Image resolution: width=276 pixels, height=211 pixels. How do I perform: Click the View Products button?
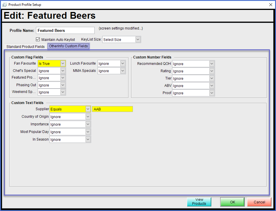(x=199, y=202)
